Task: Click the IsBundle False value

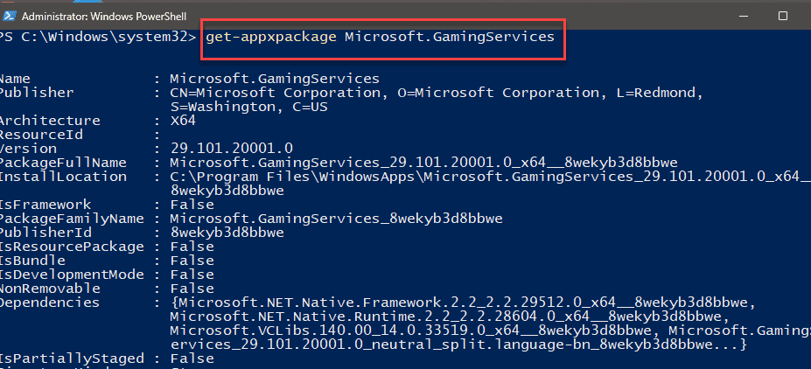Action: [x=192, y=261]
